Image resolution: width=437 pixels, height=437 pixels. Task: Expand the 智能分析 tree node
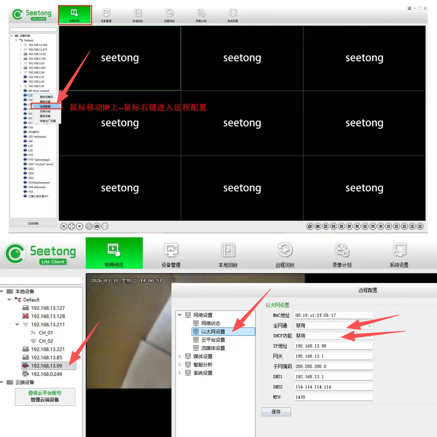(x=180, y=365)
